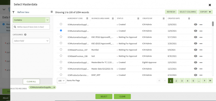Click the ICMStateProvince_198 agreement code cell
The width and height of the screenshot is (216, 101).
[x=77, y=56]
